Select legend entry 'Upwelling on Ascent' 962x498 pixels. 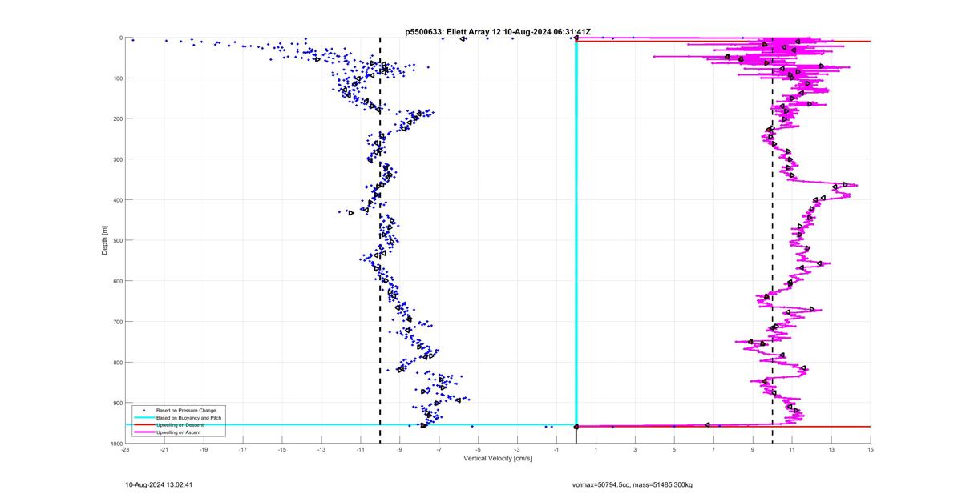point(177,432)
